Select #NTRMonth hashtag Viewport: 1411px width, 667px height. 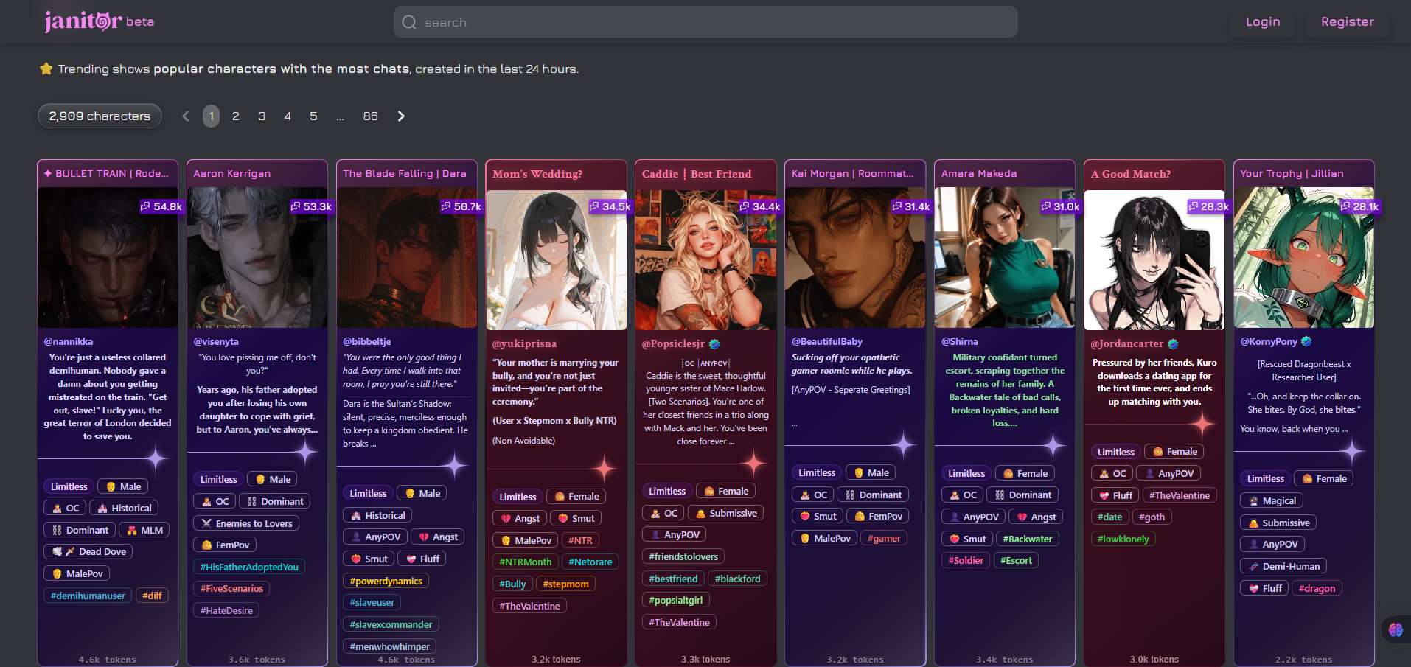pyautogui.click(x=525, y=562)
